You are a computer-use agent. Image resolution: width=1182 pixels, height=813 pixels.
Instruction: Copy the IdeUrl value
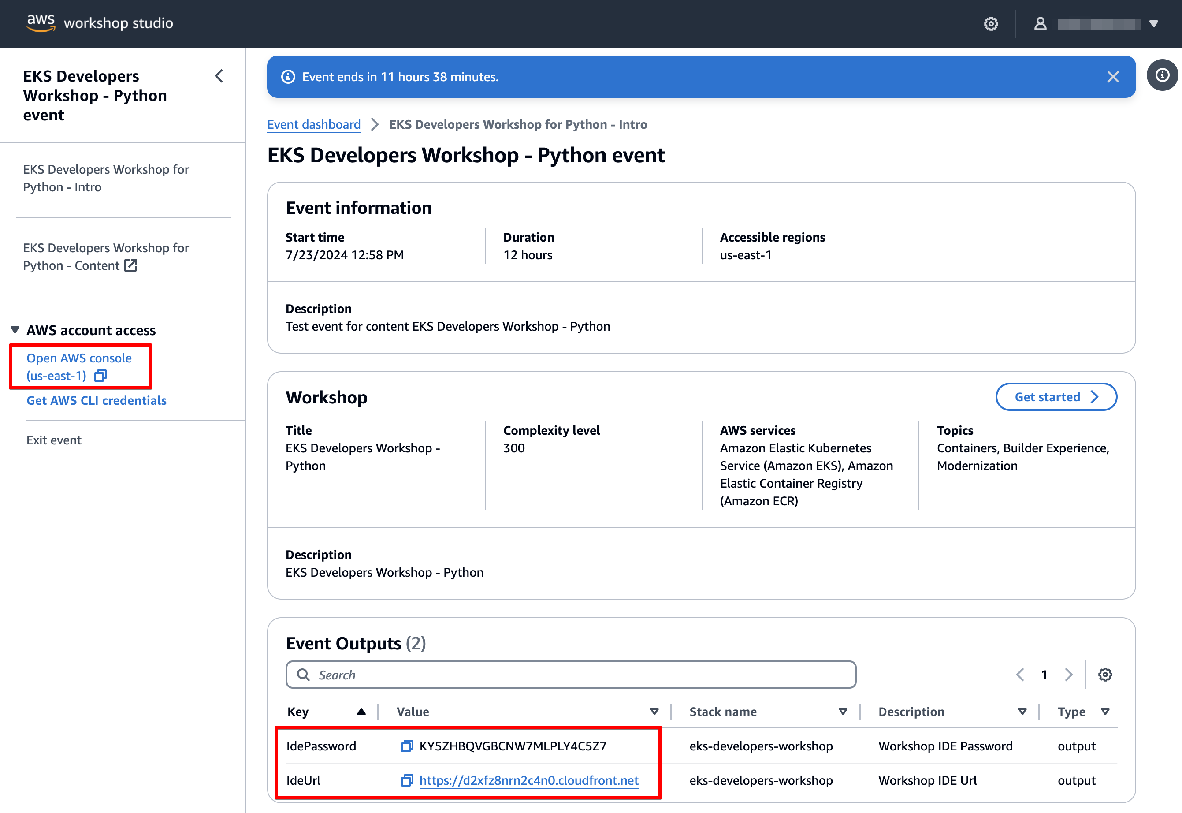point(407,780)
